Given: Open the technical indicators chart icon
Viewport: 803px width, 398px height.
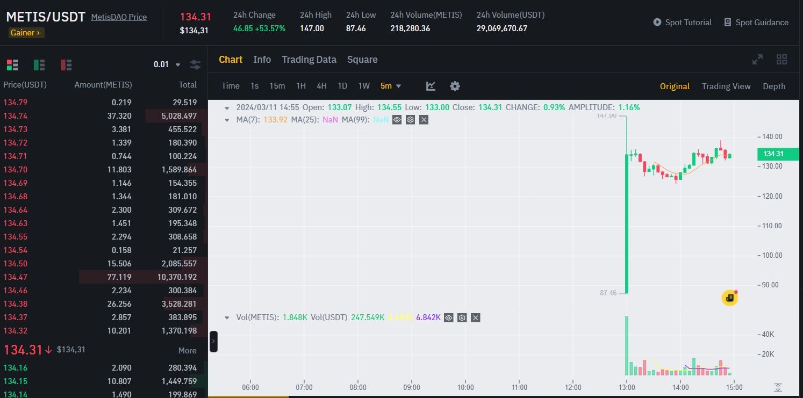Looking at the screenshot, I should pos(431,86).
